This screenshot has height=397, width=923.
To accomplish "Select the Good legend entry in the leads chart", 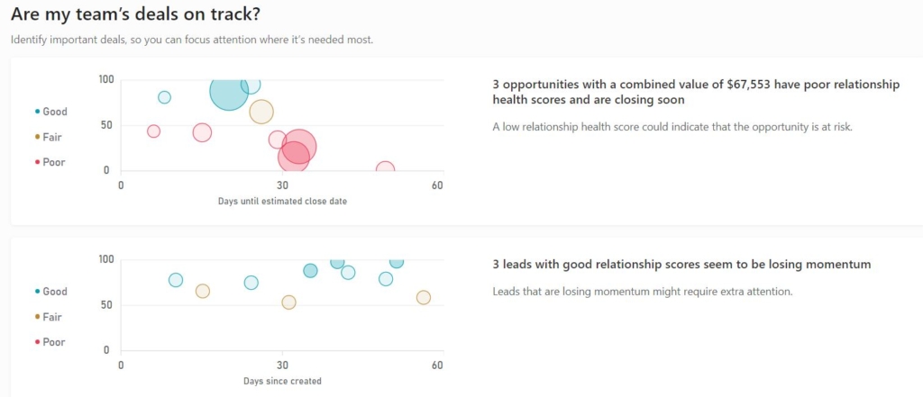I will pos(54,292).
